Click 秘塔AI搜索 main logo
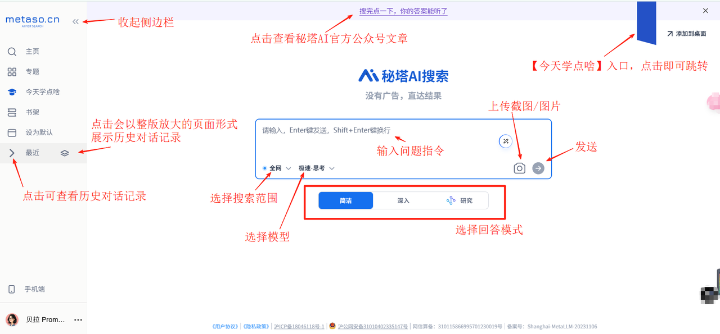The image size is (720, 334). (x=403, y=76)
